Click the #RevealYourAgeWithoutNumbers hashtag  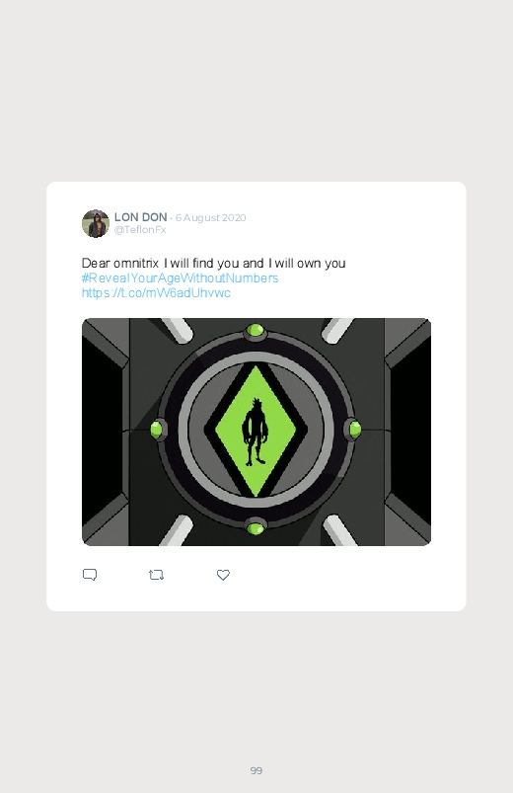point(180,278)
